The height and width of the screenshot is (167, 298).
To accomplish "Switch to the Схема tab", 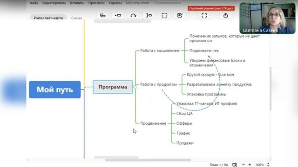I will click(x=76, y=18).
